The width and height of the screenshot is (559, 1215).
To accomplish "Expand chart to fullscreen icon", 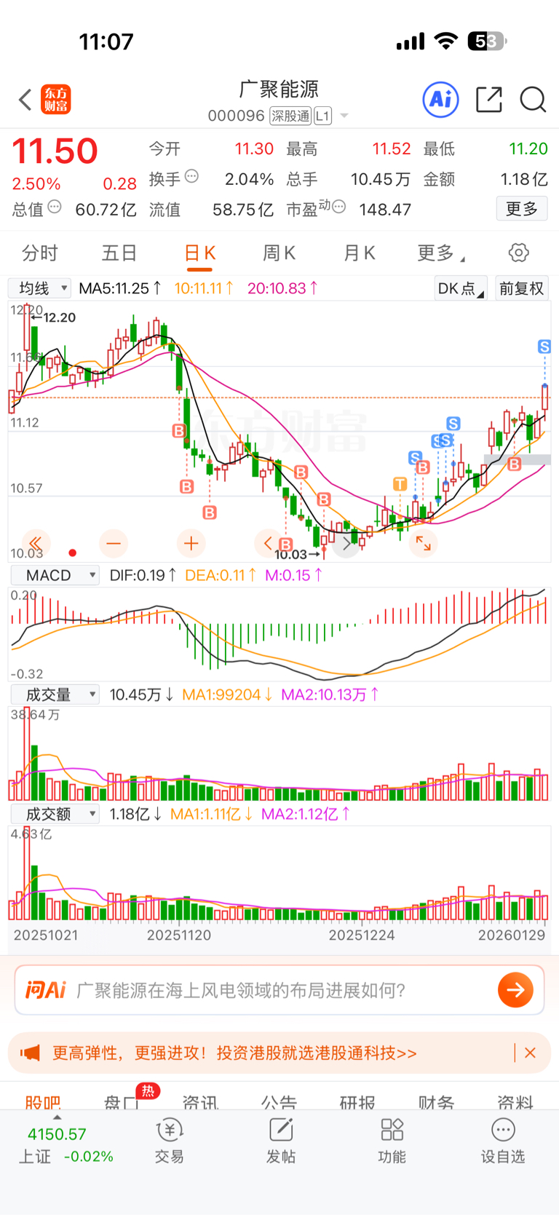I will point(423,543).
